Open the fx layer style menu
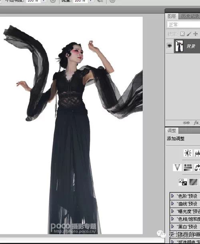This screenshot has height=244, width=200. (x=196, y=123)
